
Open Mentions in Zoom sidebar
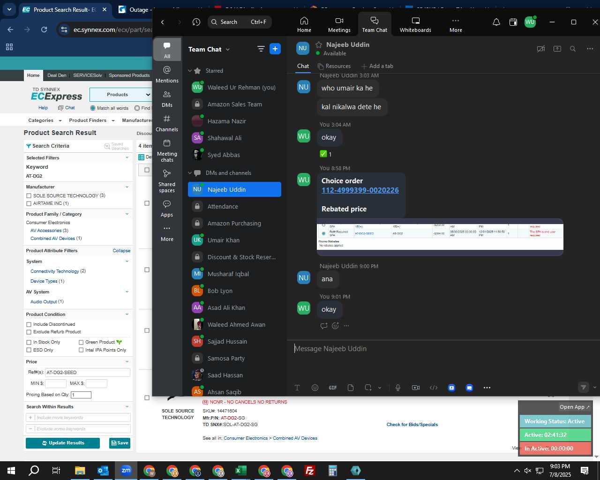tap(167, 74)
